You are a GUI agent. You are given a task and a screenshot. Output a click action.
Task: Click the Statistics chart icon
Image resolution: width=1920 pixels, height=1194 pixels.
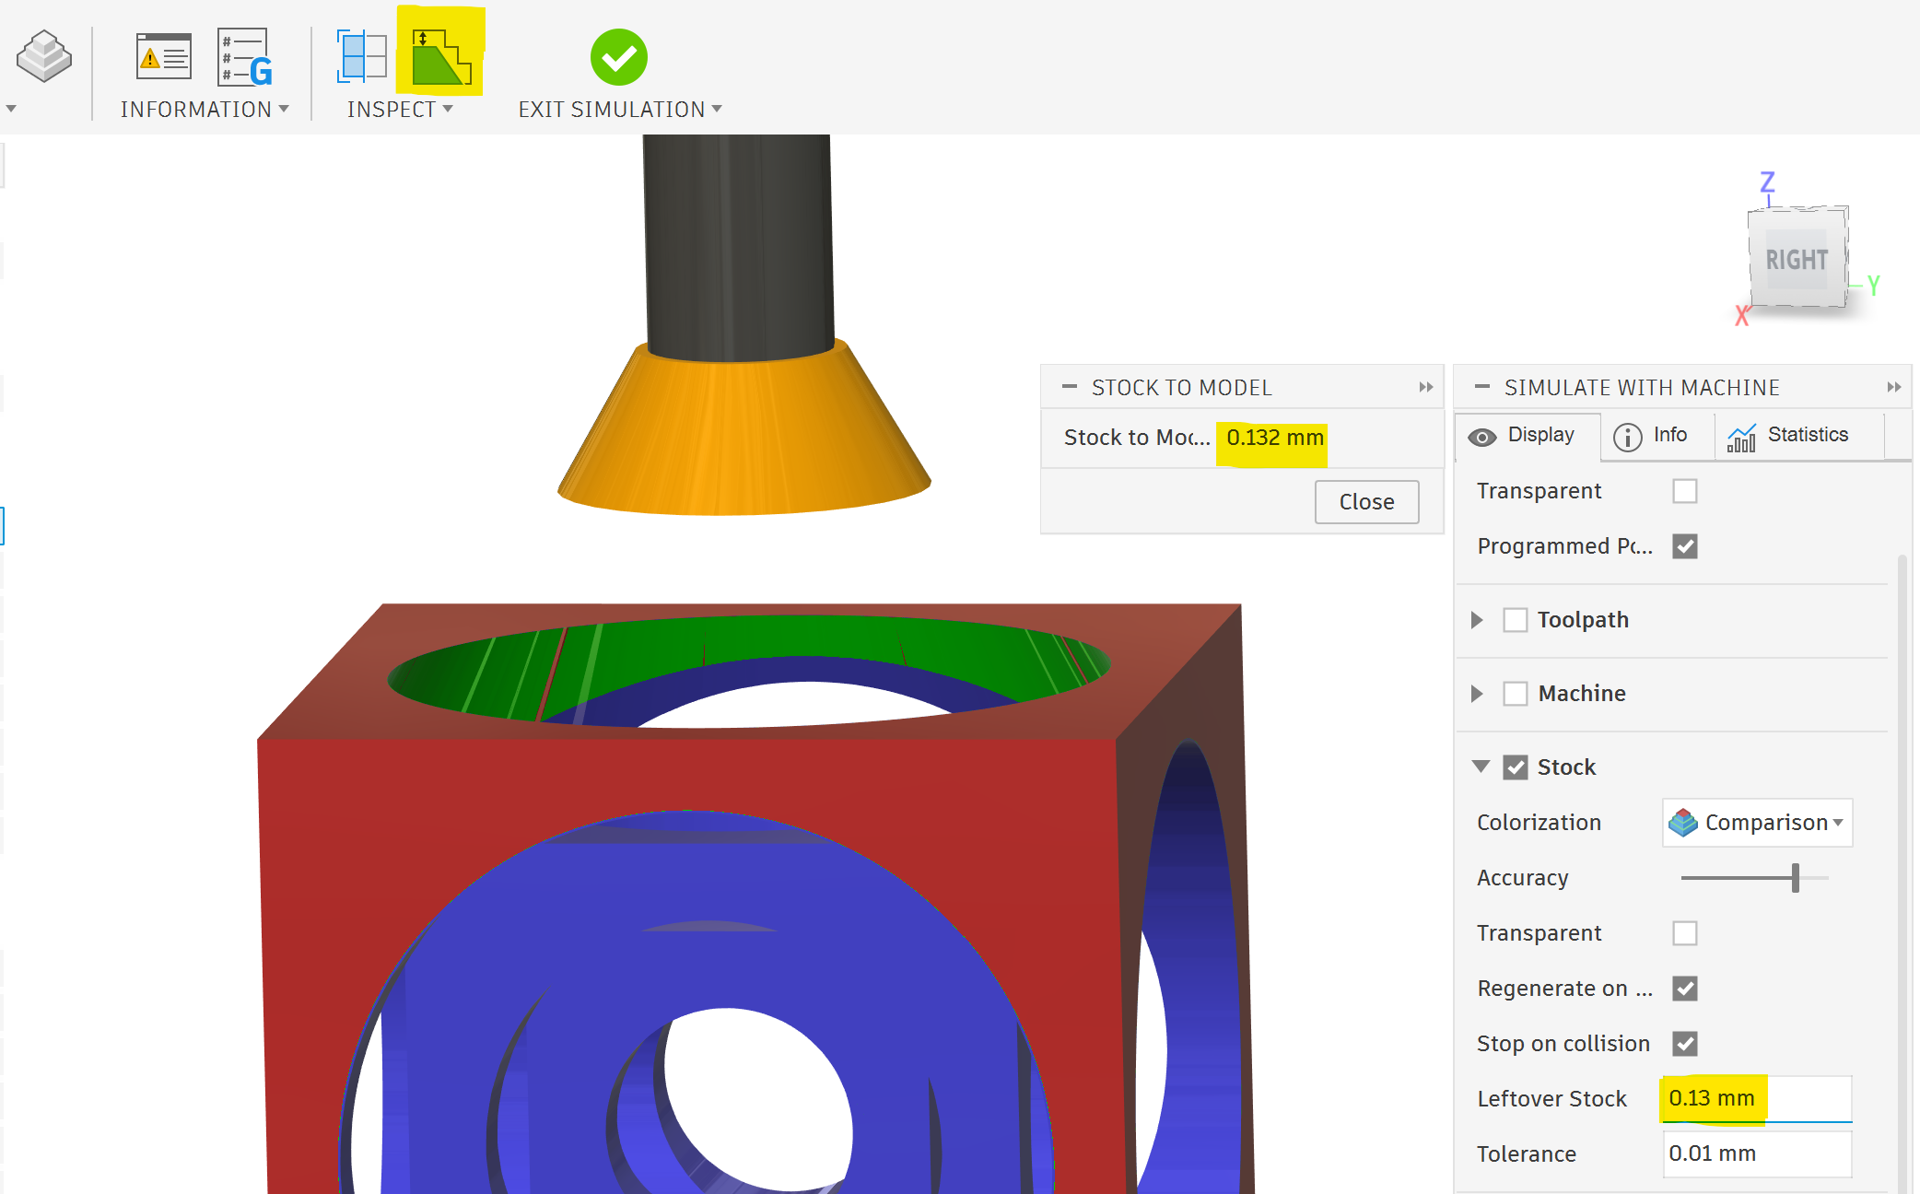[x=1741, y=438]
